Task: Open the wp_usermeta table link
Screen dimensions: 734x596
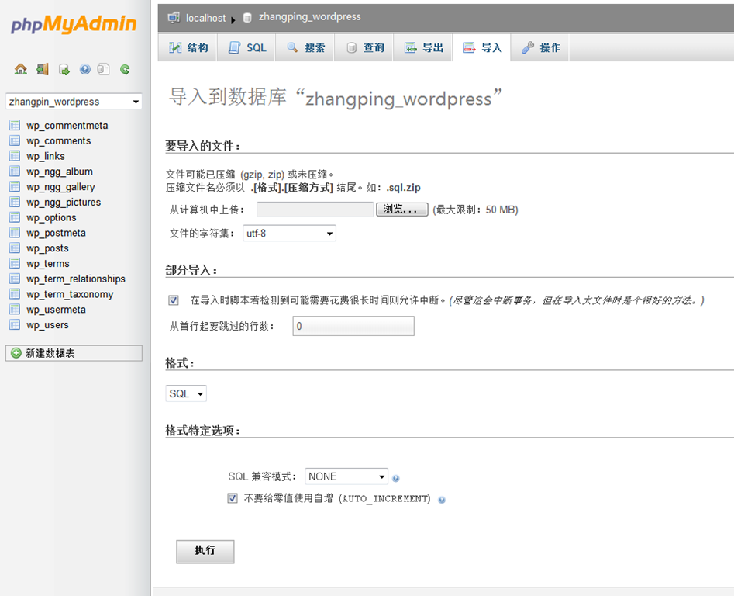Action: [56, 310]
